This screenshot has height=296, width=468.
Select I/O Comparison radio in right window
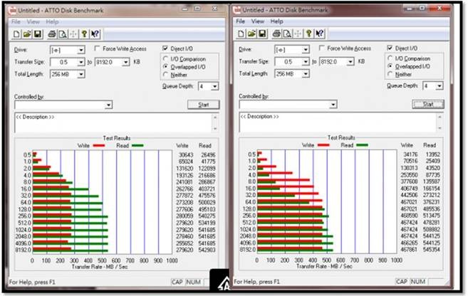[x=390, y=58]
